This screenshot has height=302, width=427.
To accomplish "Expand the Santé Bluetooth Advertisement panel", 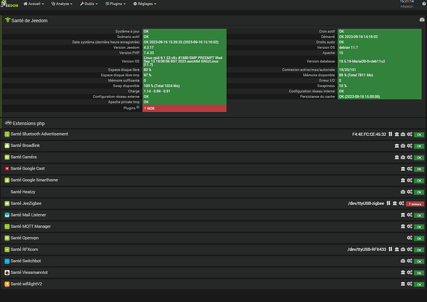I will (39, 134).
